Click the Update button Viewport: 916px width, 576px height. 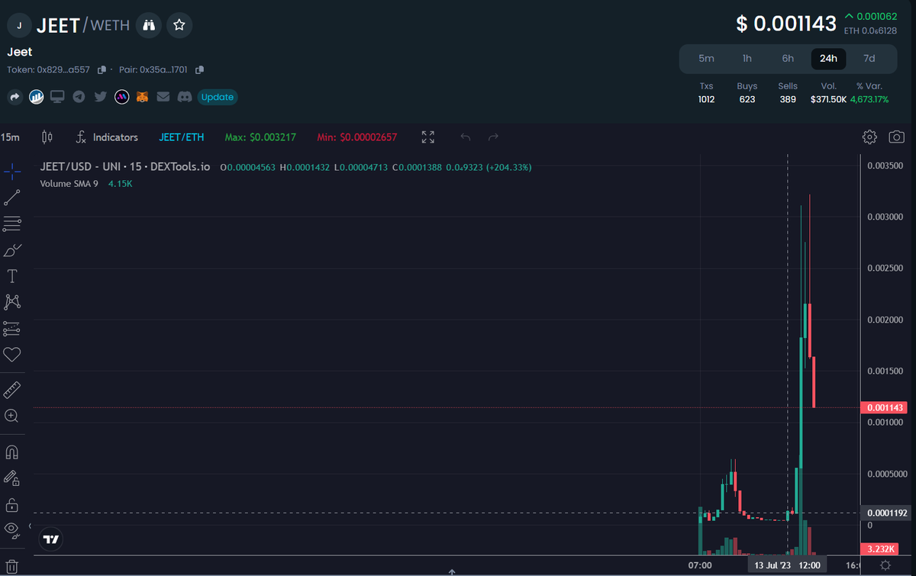click(x=218, y=97)
